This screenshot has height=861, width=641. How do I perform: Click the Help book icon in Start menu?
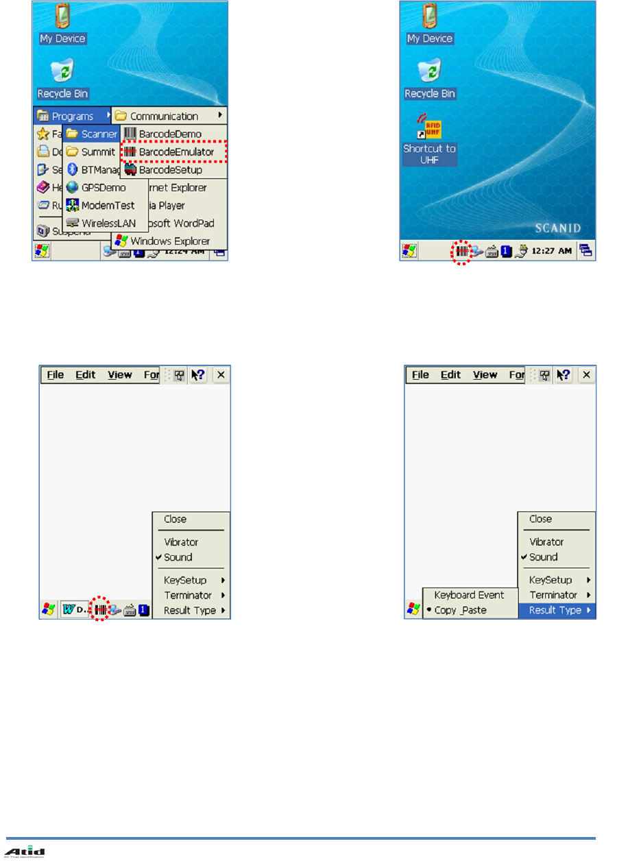[43, 187]
